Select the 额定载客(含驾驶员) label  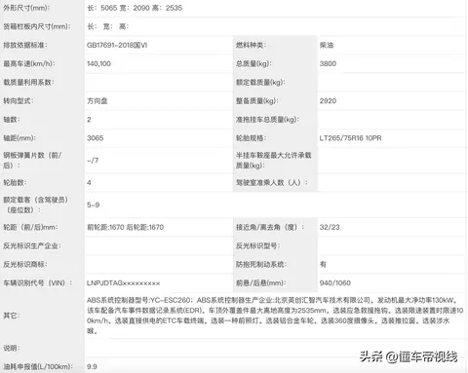point(36,205)
